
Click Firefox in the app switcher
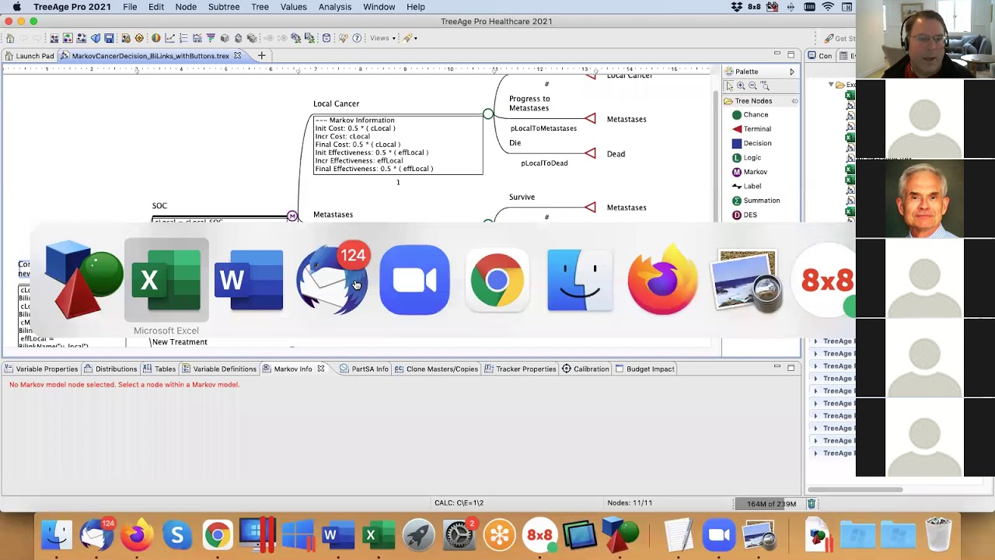pyautogui.click(x=662, y=280)
